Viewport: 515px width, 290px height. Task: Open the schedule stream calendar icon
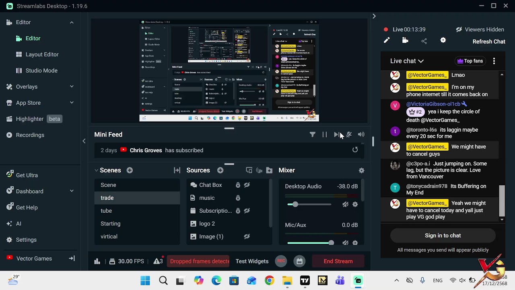[x=299, y=261]
